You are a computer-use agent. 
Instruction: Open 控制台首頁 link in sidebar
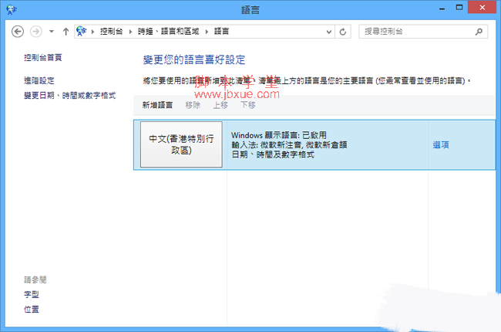(43, 58)
